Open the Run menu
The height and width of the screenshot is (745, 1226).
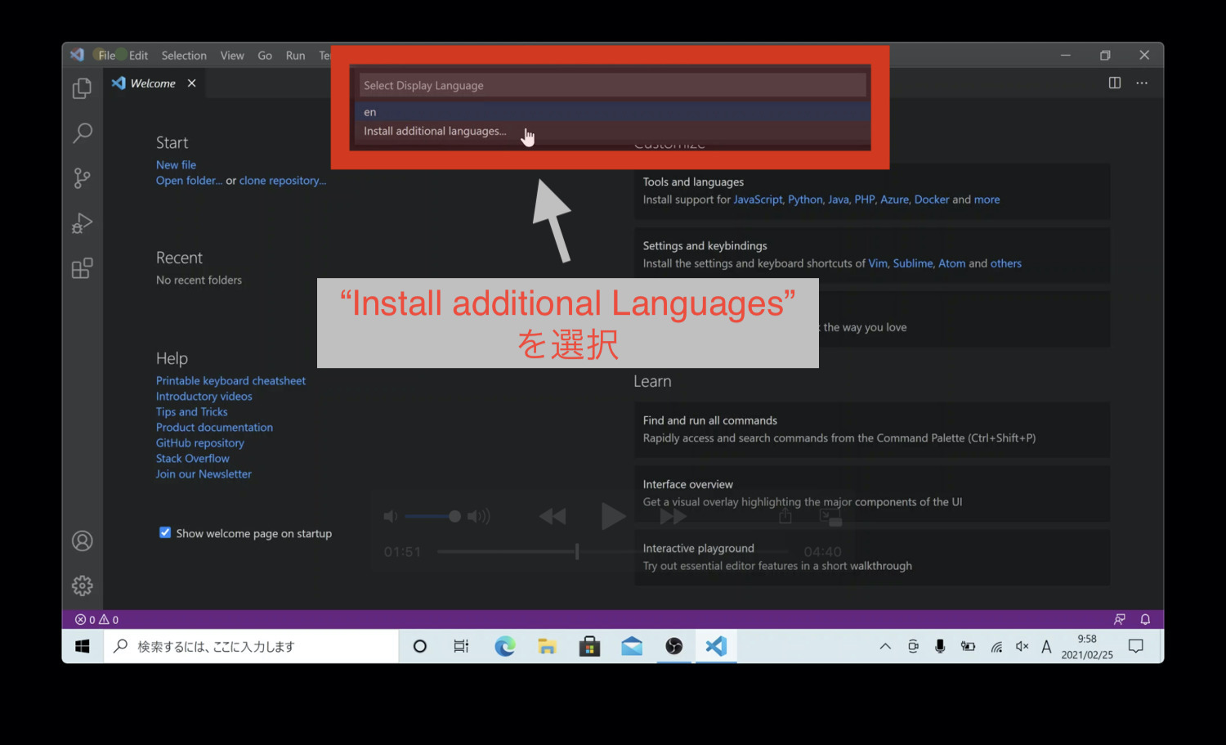295,56
